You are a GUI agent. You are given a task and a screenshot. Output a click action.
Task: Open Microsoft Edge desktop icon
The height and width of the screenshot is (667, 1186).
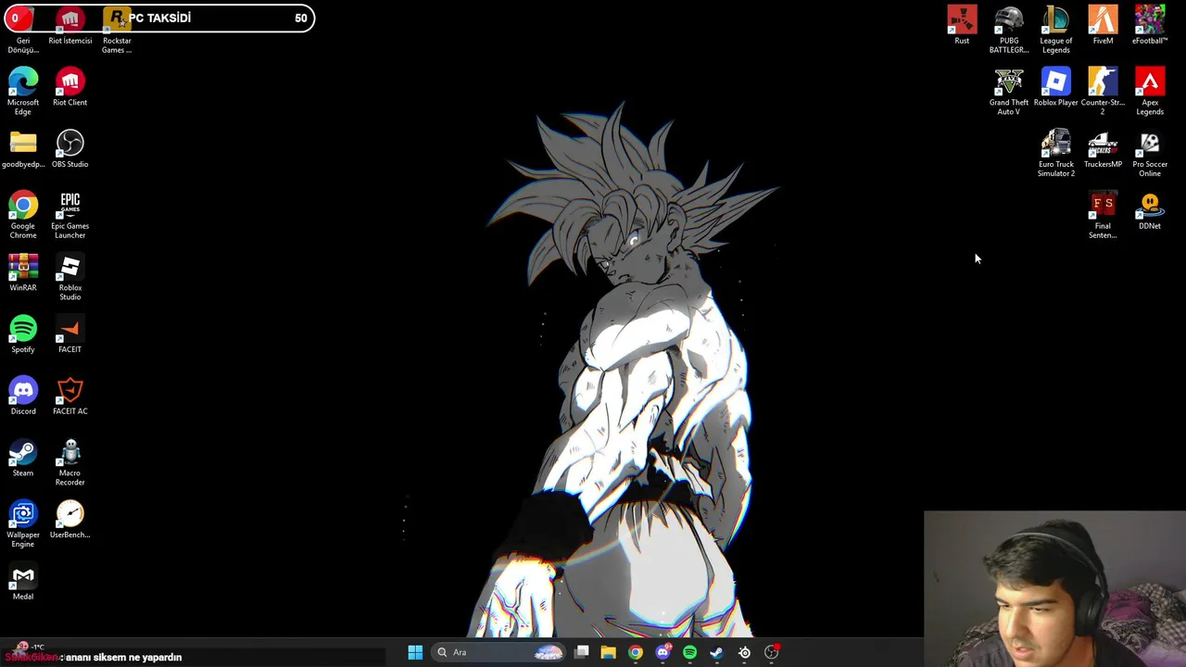[23, 91]
